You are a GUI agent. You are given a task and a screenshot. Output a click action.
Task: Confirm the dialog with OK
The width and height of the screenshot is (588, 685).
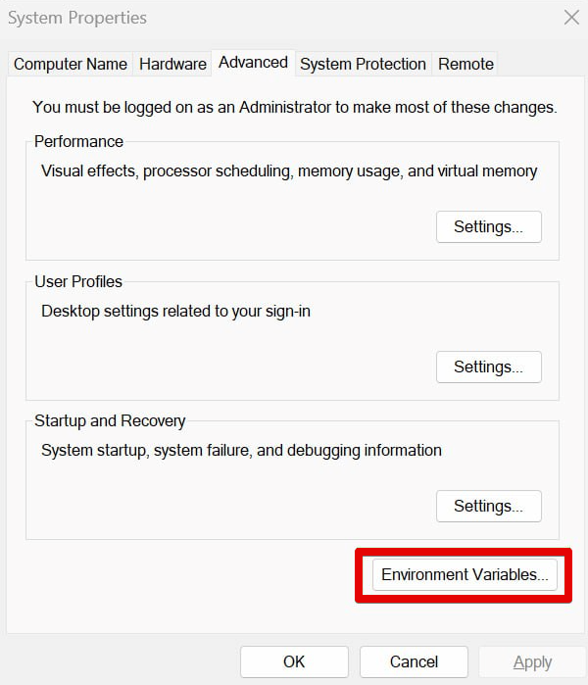click(294, 661)
